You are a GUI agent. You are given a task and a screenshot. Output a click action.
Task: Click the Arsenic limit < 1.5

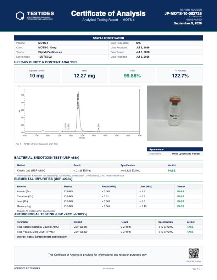pos(142,191)
